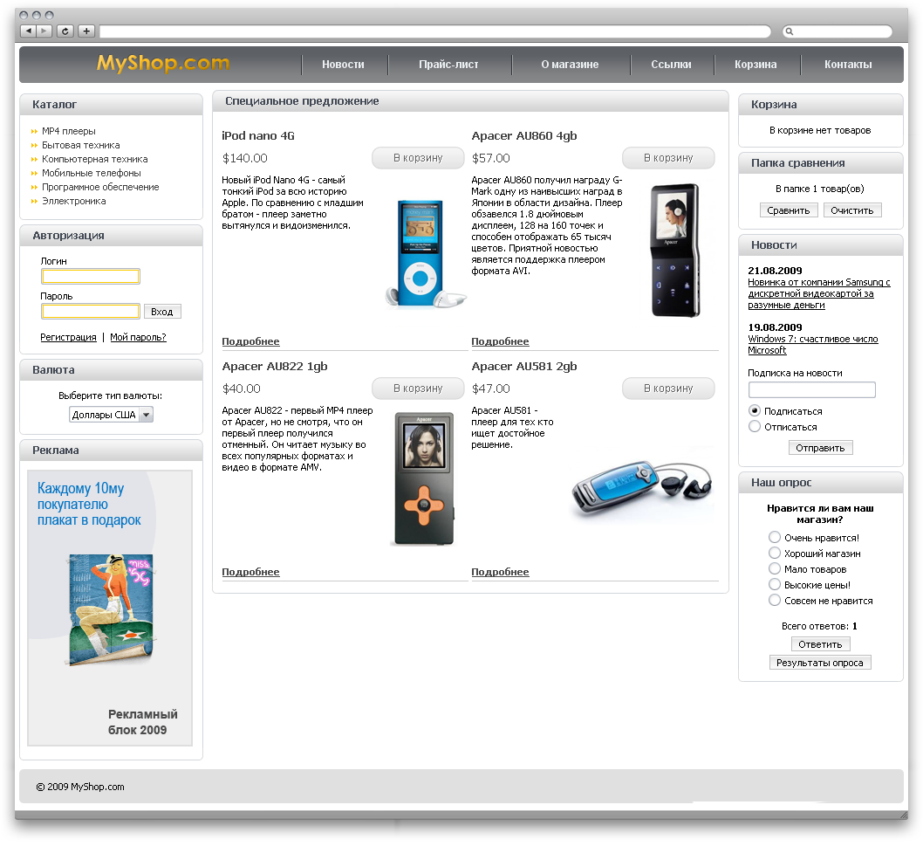Click the Пароль input field

(x=91, y=311)
